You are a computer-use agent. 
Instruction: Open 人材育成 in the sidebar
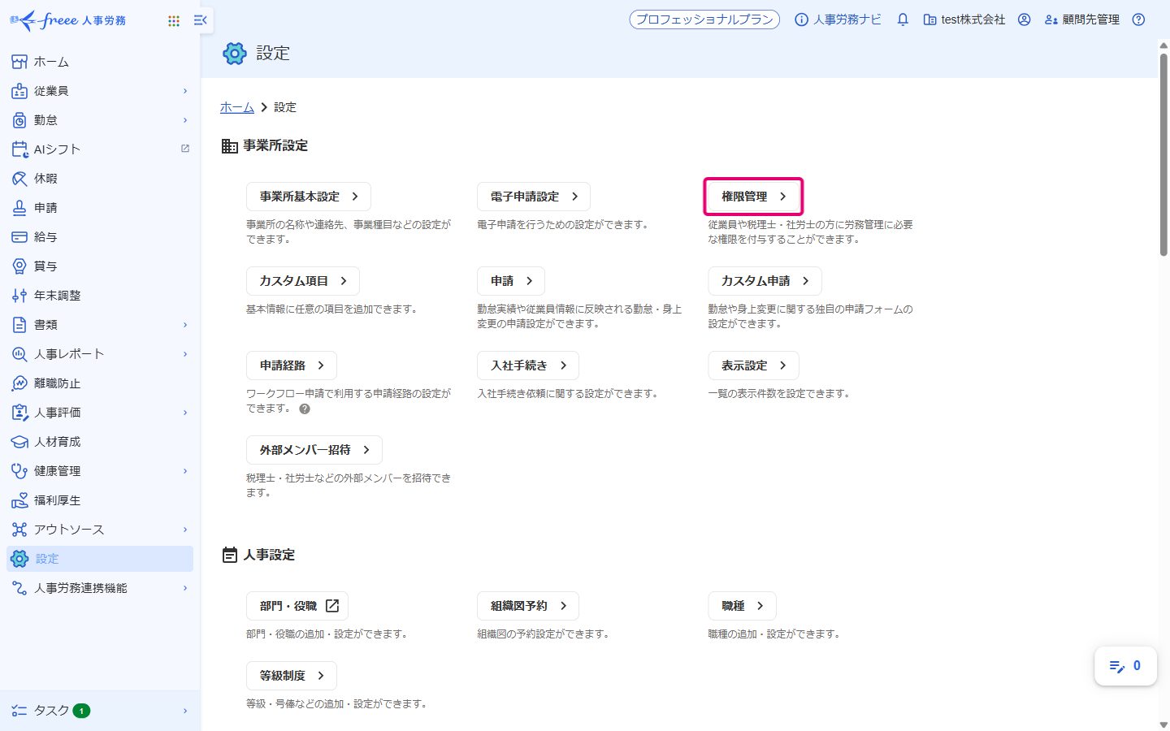pos(100,442)
